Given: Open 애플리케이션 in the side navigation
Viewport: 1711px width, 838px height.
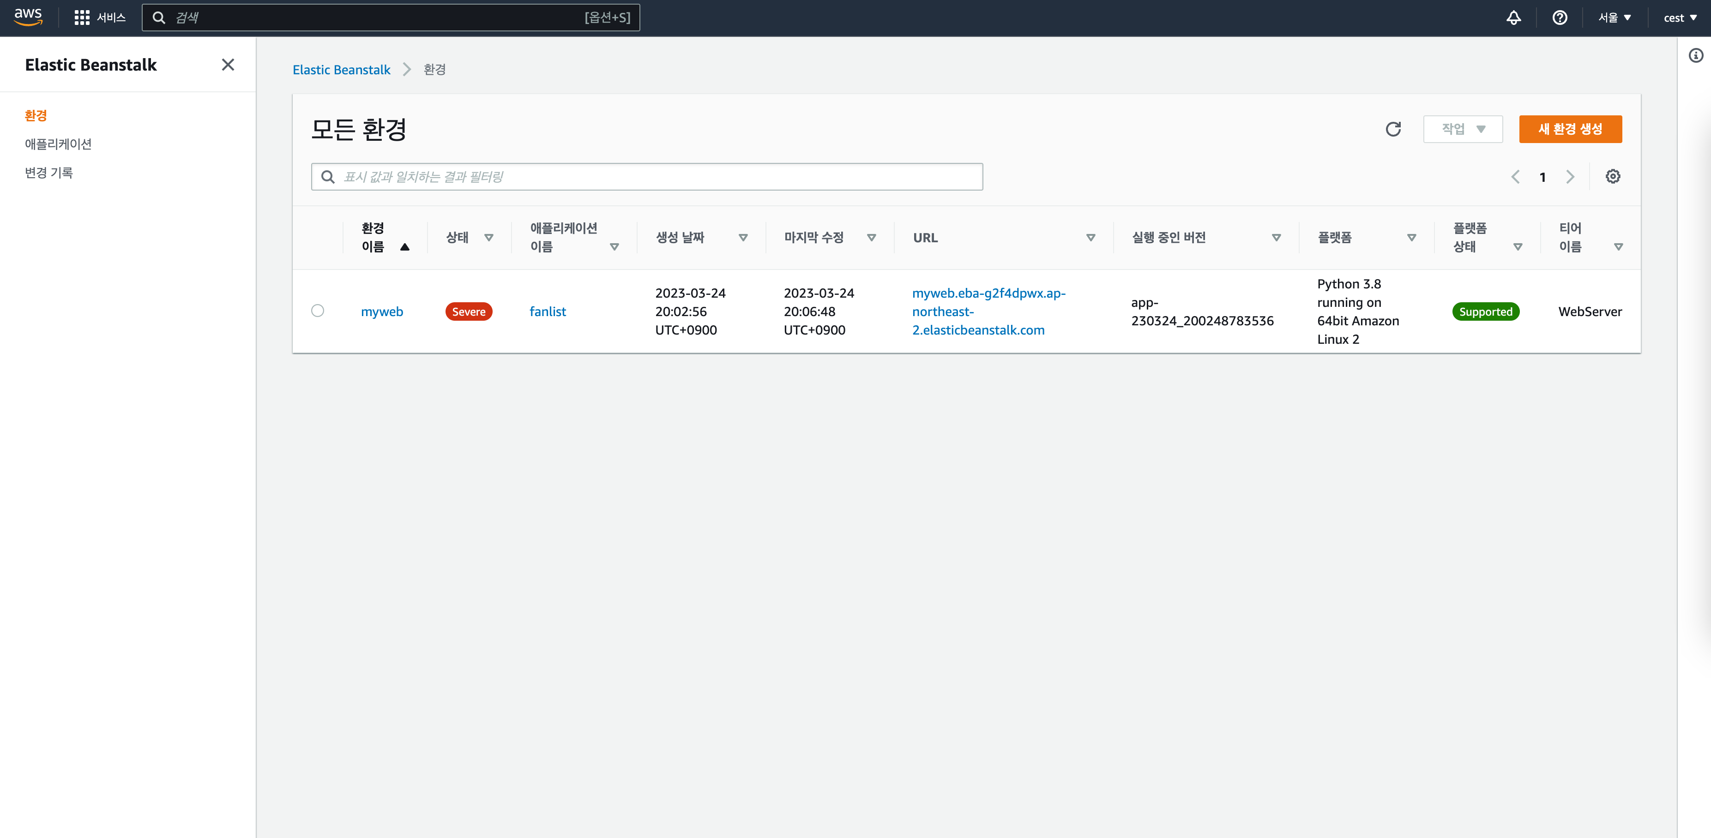Looking at the screenshot, I should (59, 144).
